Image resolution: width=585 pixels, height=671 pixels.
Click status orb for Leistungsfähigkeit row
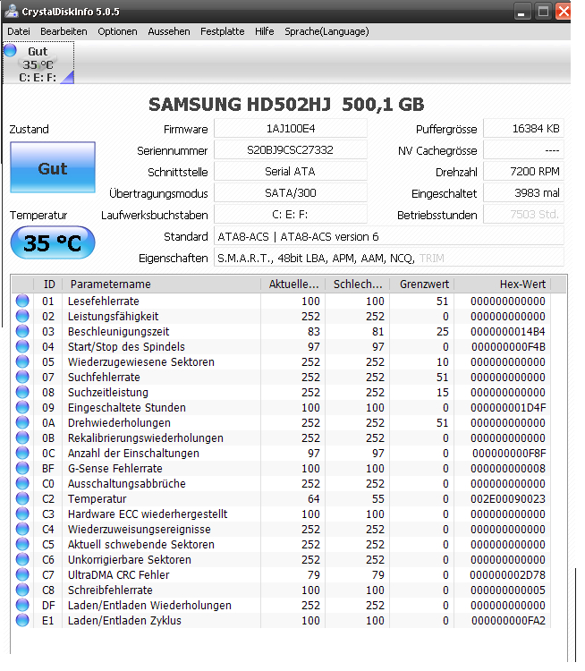coord(22,316)
